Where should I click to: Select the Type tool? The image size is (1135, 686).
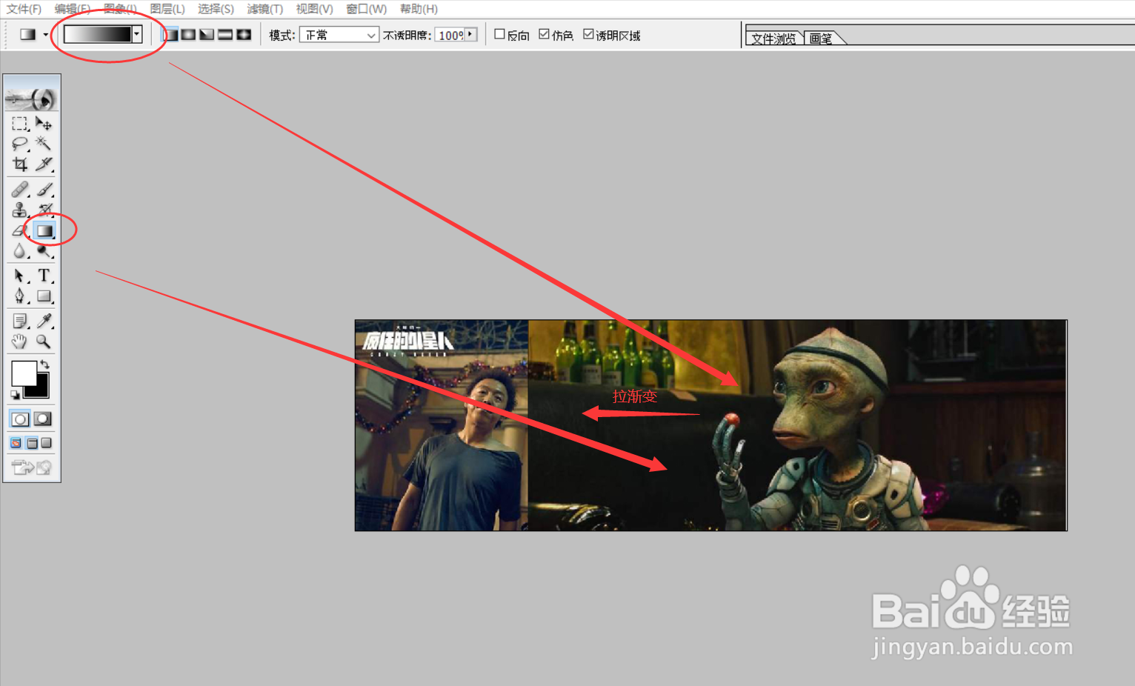(44, 276)
